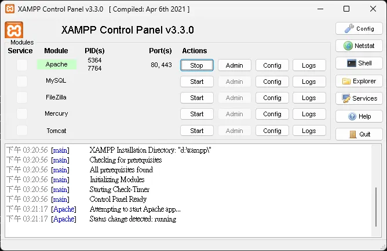Click the "Actions" column header

click(x=195, y=51)
